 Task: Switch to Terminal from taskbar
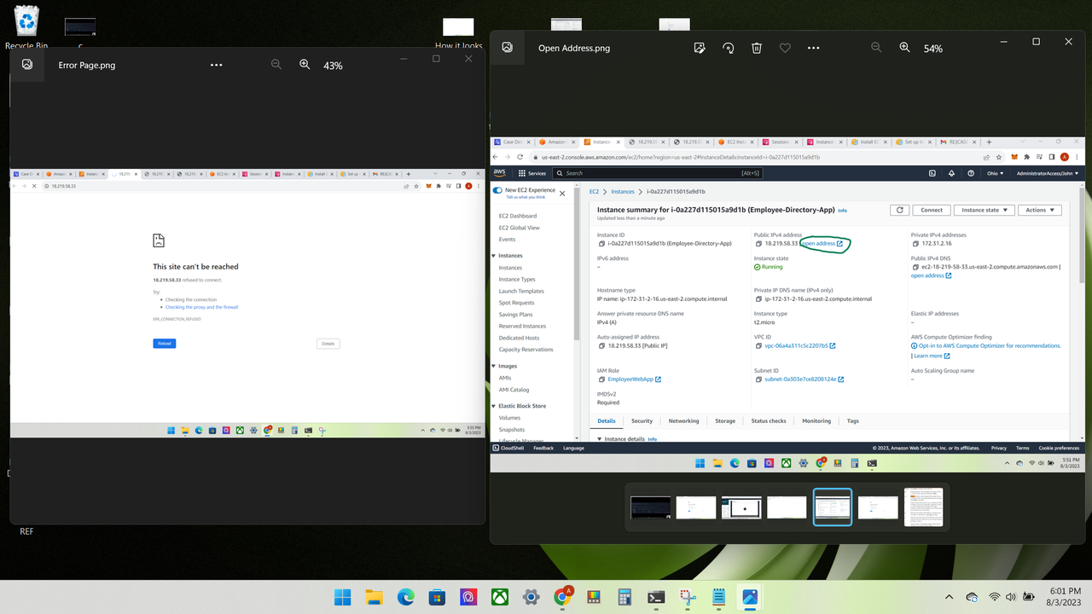656,597
